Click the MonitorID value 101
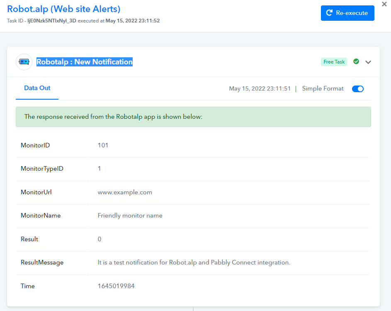This screenshot has width=391, height=311. point(103,145)
